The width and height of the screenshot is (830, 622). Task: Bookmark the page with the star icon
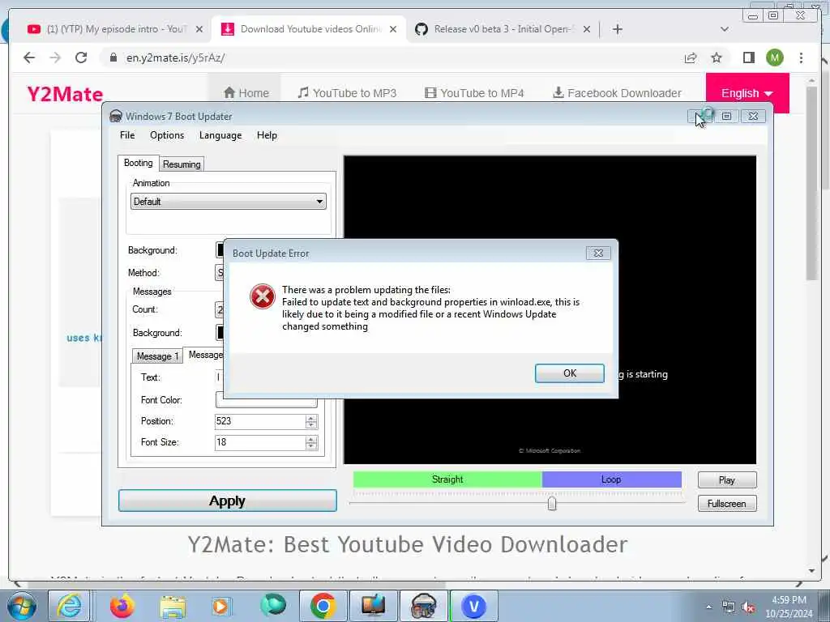point(717,58)
